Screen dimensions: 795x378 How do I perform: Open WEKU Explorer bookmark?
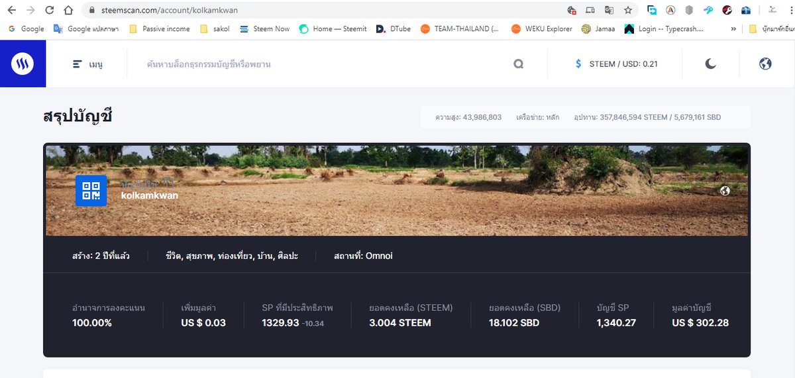[x=542, y=29]
